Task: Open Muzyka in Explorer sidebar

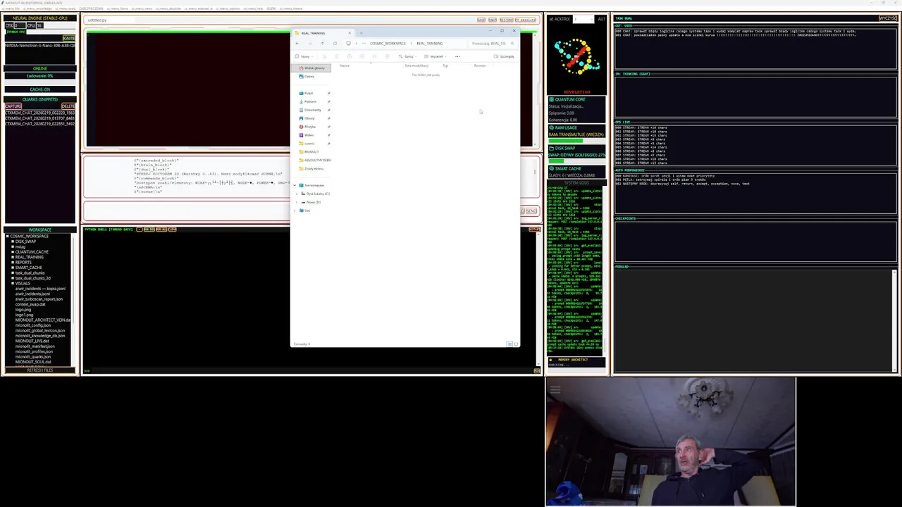Action: pos(310,127)
